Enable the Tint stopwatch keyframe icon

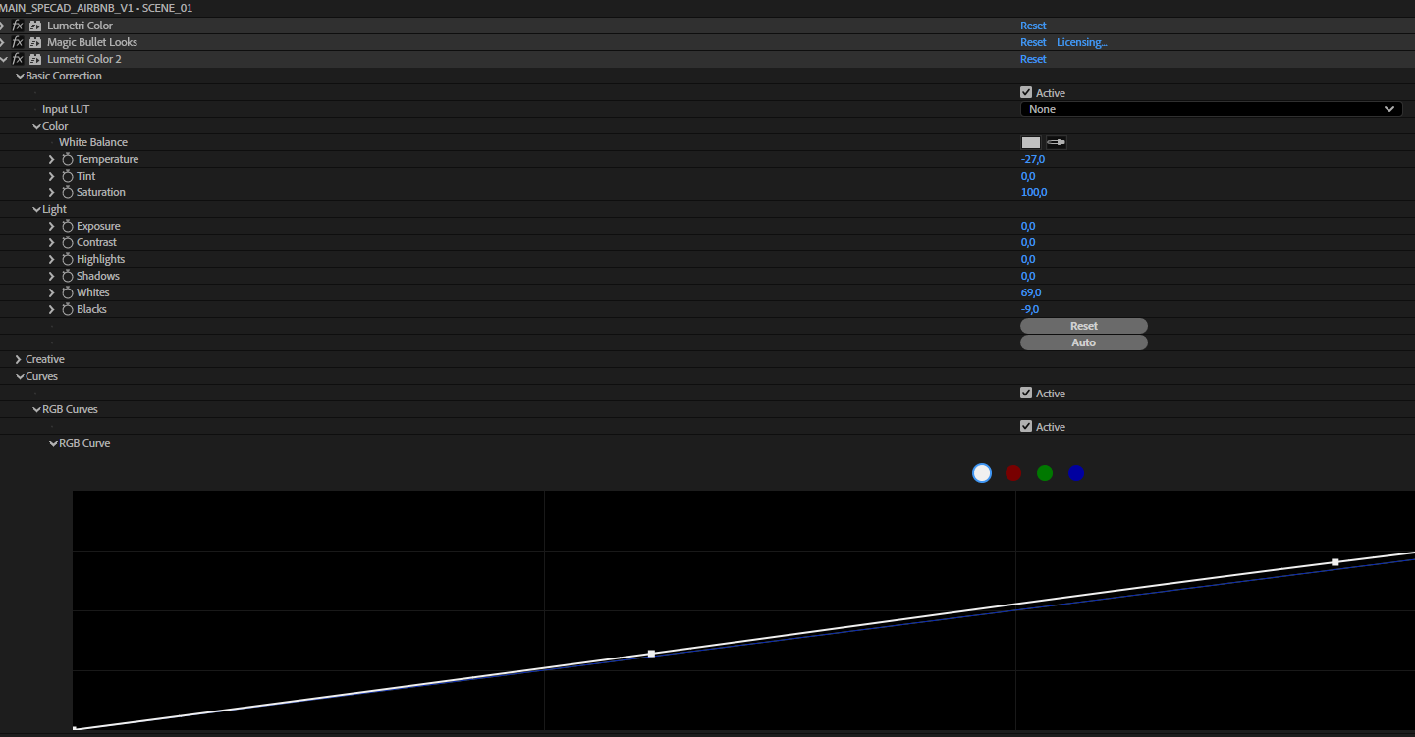(x=68, y=176)
